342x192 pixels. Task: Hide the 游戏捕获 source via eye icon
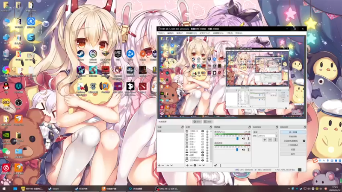click(203, 152)
